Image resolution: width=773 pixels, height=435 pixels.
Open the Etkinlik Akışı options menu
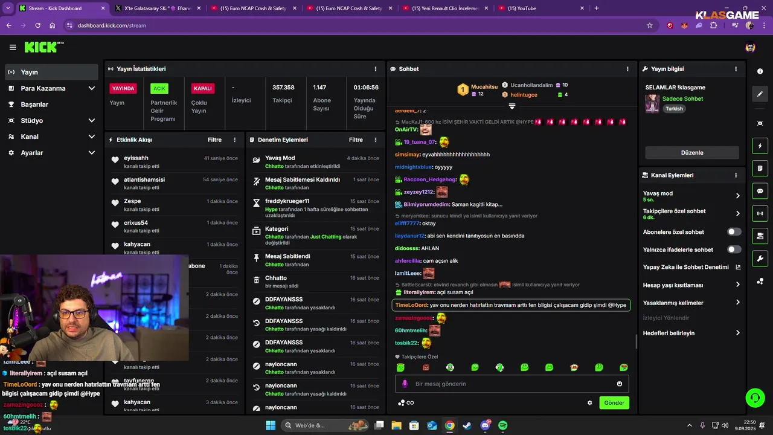point(235,140)
